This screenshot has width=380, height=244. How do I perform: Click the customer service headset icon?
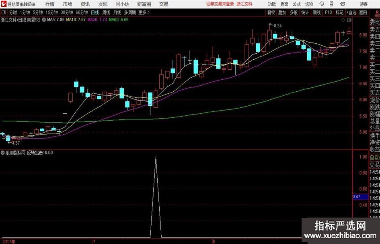point(322,4)
